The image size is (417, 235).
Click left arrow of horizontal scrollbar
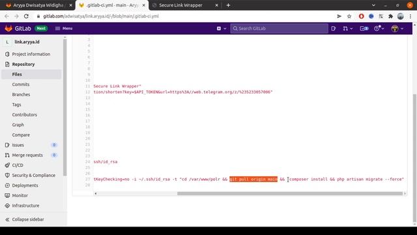pos(96,193)
